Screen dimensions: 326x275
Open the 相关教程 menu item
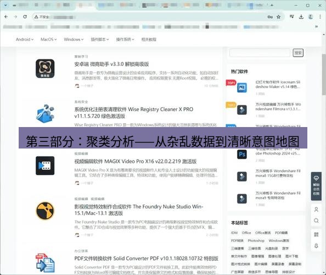pyautogui.click(x=149, y=40)
